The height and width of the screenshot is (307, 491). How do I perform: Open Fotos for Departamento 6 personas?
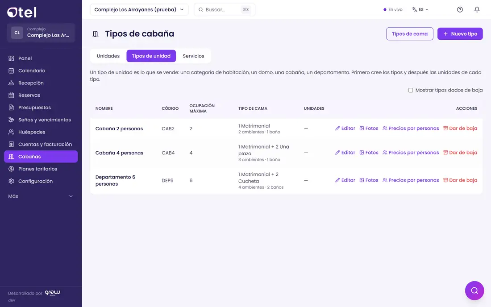coord(369,180)
